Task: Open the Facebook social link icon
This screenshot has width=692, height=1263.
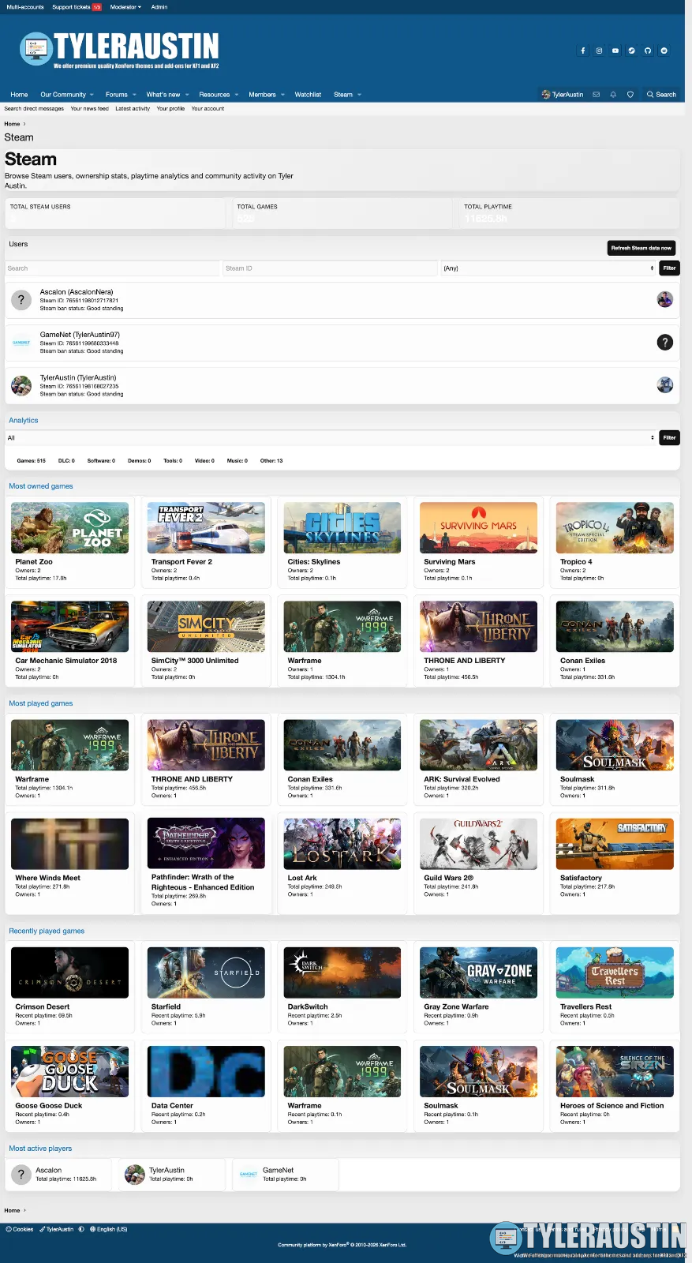Action: coord(583,51)
